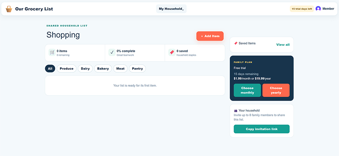The width and height of the screenshot is (339, 156).
Task: Click the household staples subtext
Action: [x=186, y=55]
